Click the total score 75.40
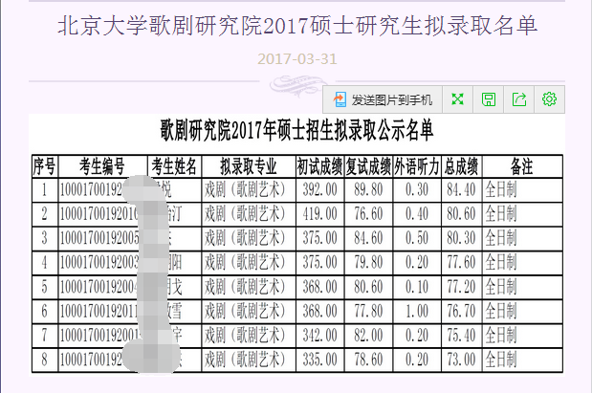This screenshot has width=592, height=393. [x=461, y=336]
